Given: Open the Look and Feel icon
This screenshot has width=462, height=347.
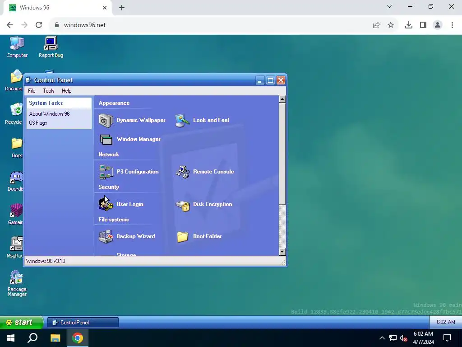Looking at the screenshot, I should pos(182,120).
